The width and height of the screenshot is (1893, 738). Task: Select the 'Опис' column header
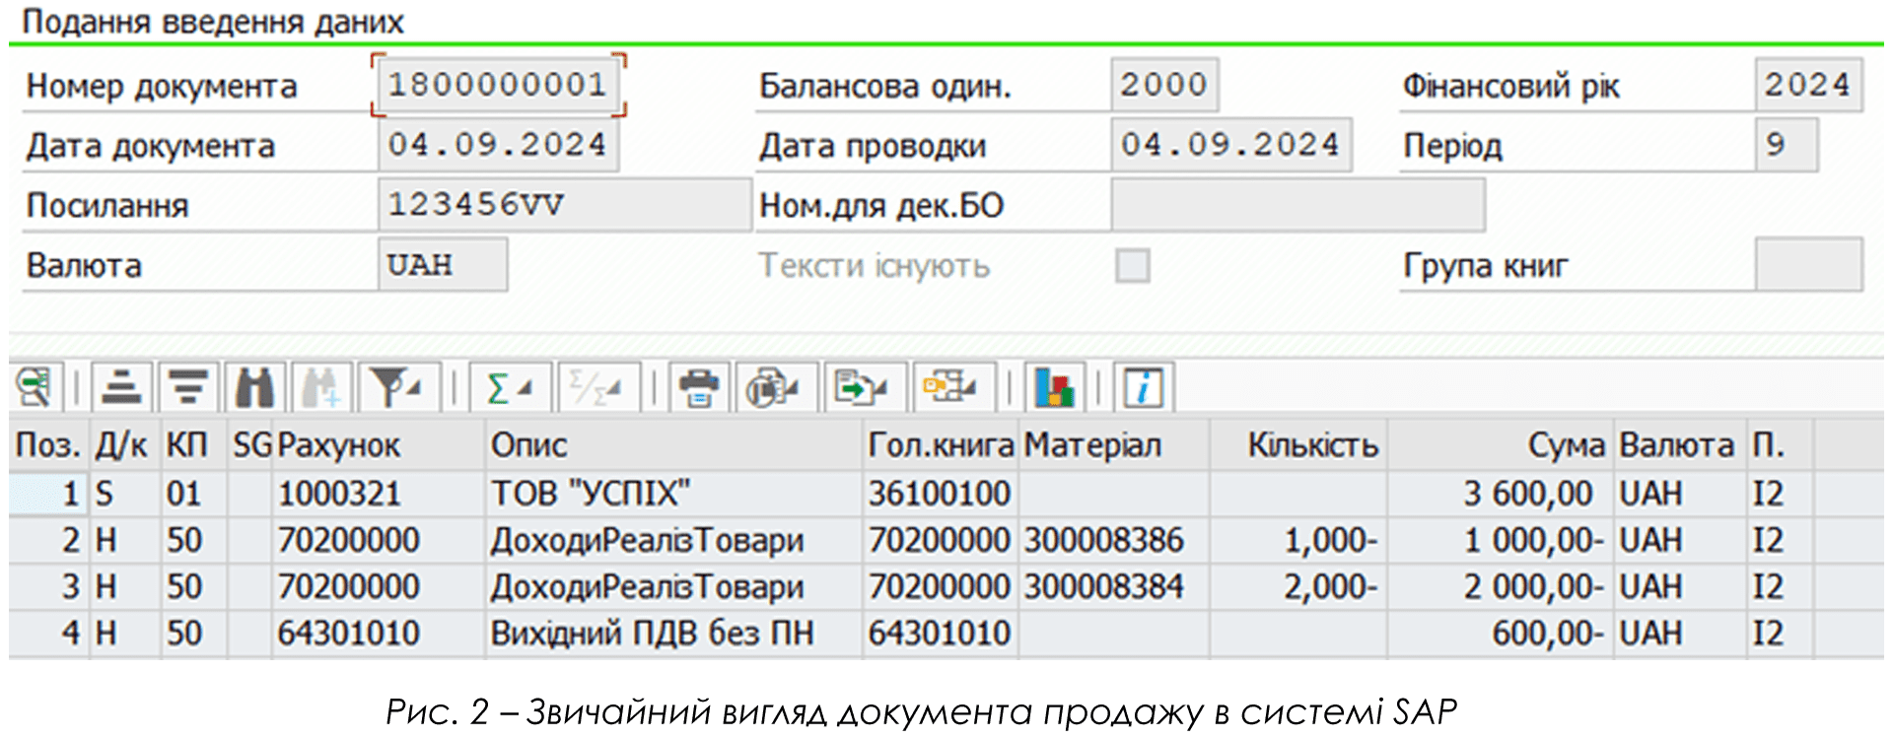tap(674, 445)
